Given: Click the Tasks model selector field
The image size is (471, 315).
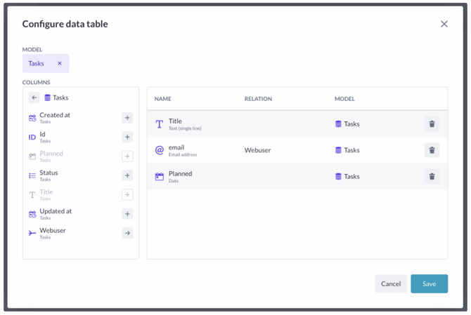Looking at the screenshot, I should pyautogui.click(x=46, y=63).
